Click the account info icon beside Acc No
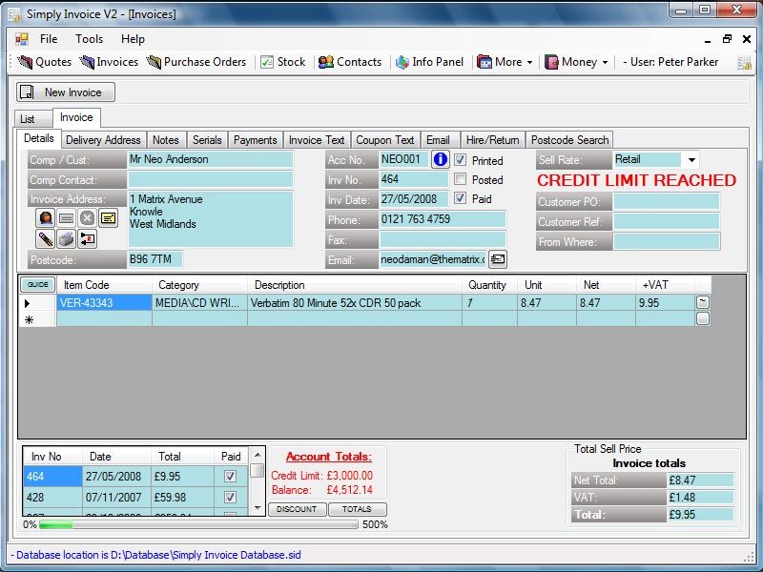Screen dimensions: 763x572 pyautogui.click(x=440, y=159)
